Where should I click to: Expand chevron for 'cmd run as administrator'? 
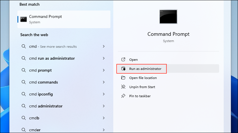pos(104,58)
